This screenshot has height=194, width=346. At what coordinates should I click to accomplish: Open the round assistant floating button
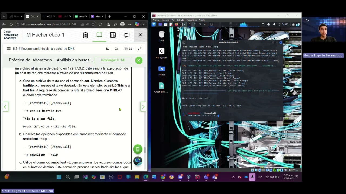point(138,161)
